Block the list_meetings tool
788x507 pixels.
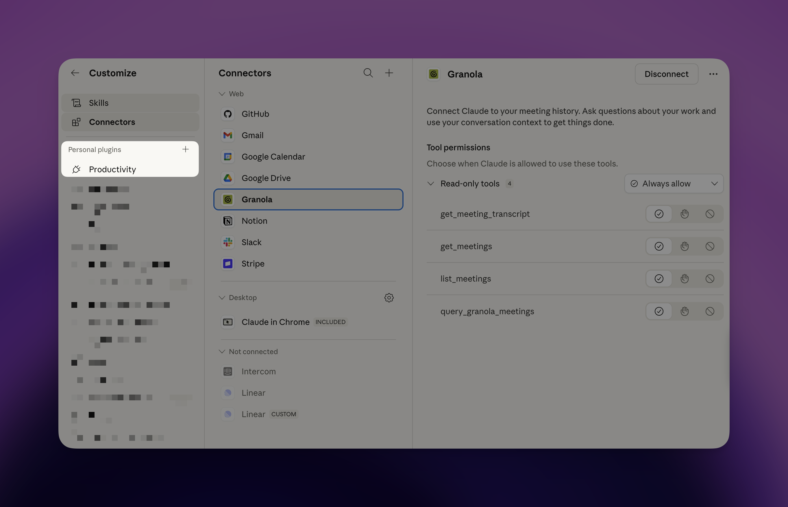(x=710, y=279)
